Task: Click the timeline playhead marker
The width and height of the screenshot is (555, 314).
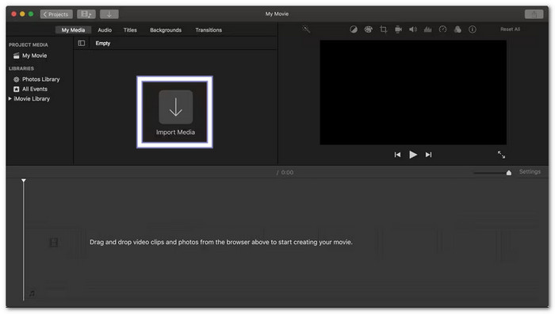Action: [23, 181]
